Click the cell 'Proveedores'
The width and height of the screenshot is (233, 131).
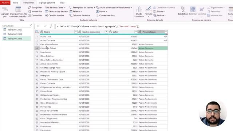click(x=59, y=91)
